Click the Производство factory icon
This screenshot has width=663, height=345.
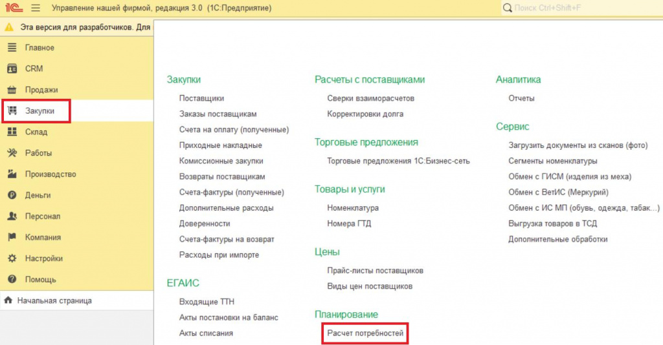[12, 174]
